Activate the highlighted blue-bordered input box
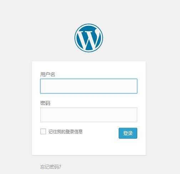The image size is (180, 174). coord(89,86)
